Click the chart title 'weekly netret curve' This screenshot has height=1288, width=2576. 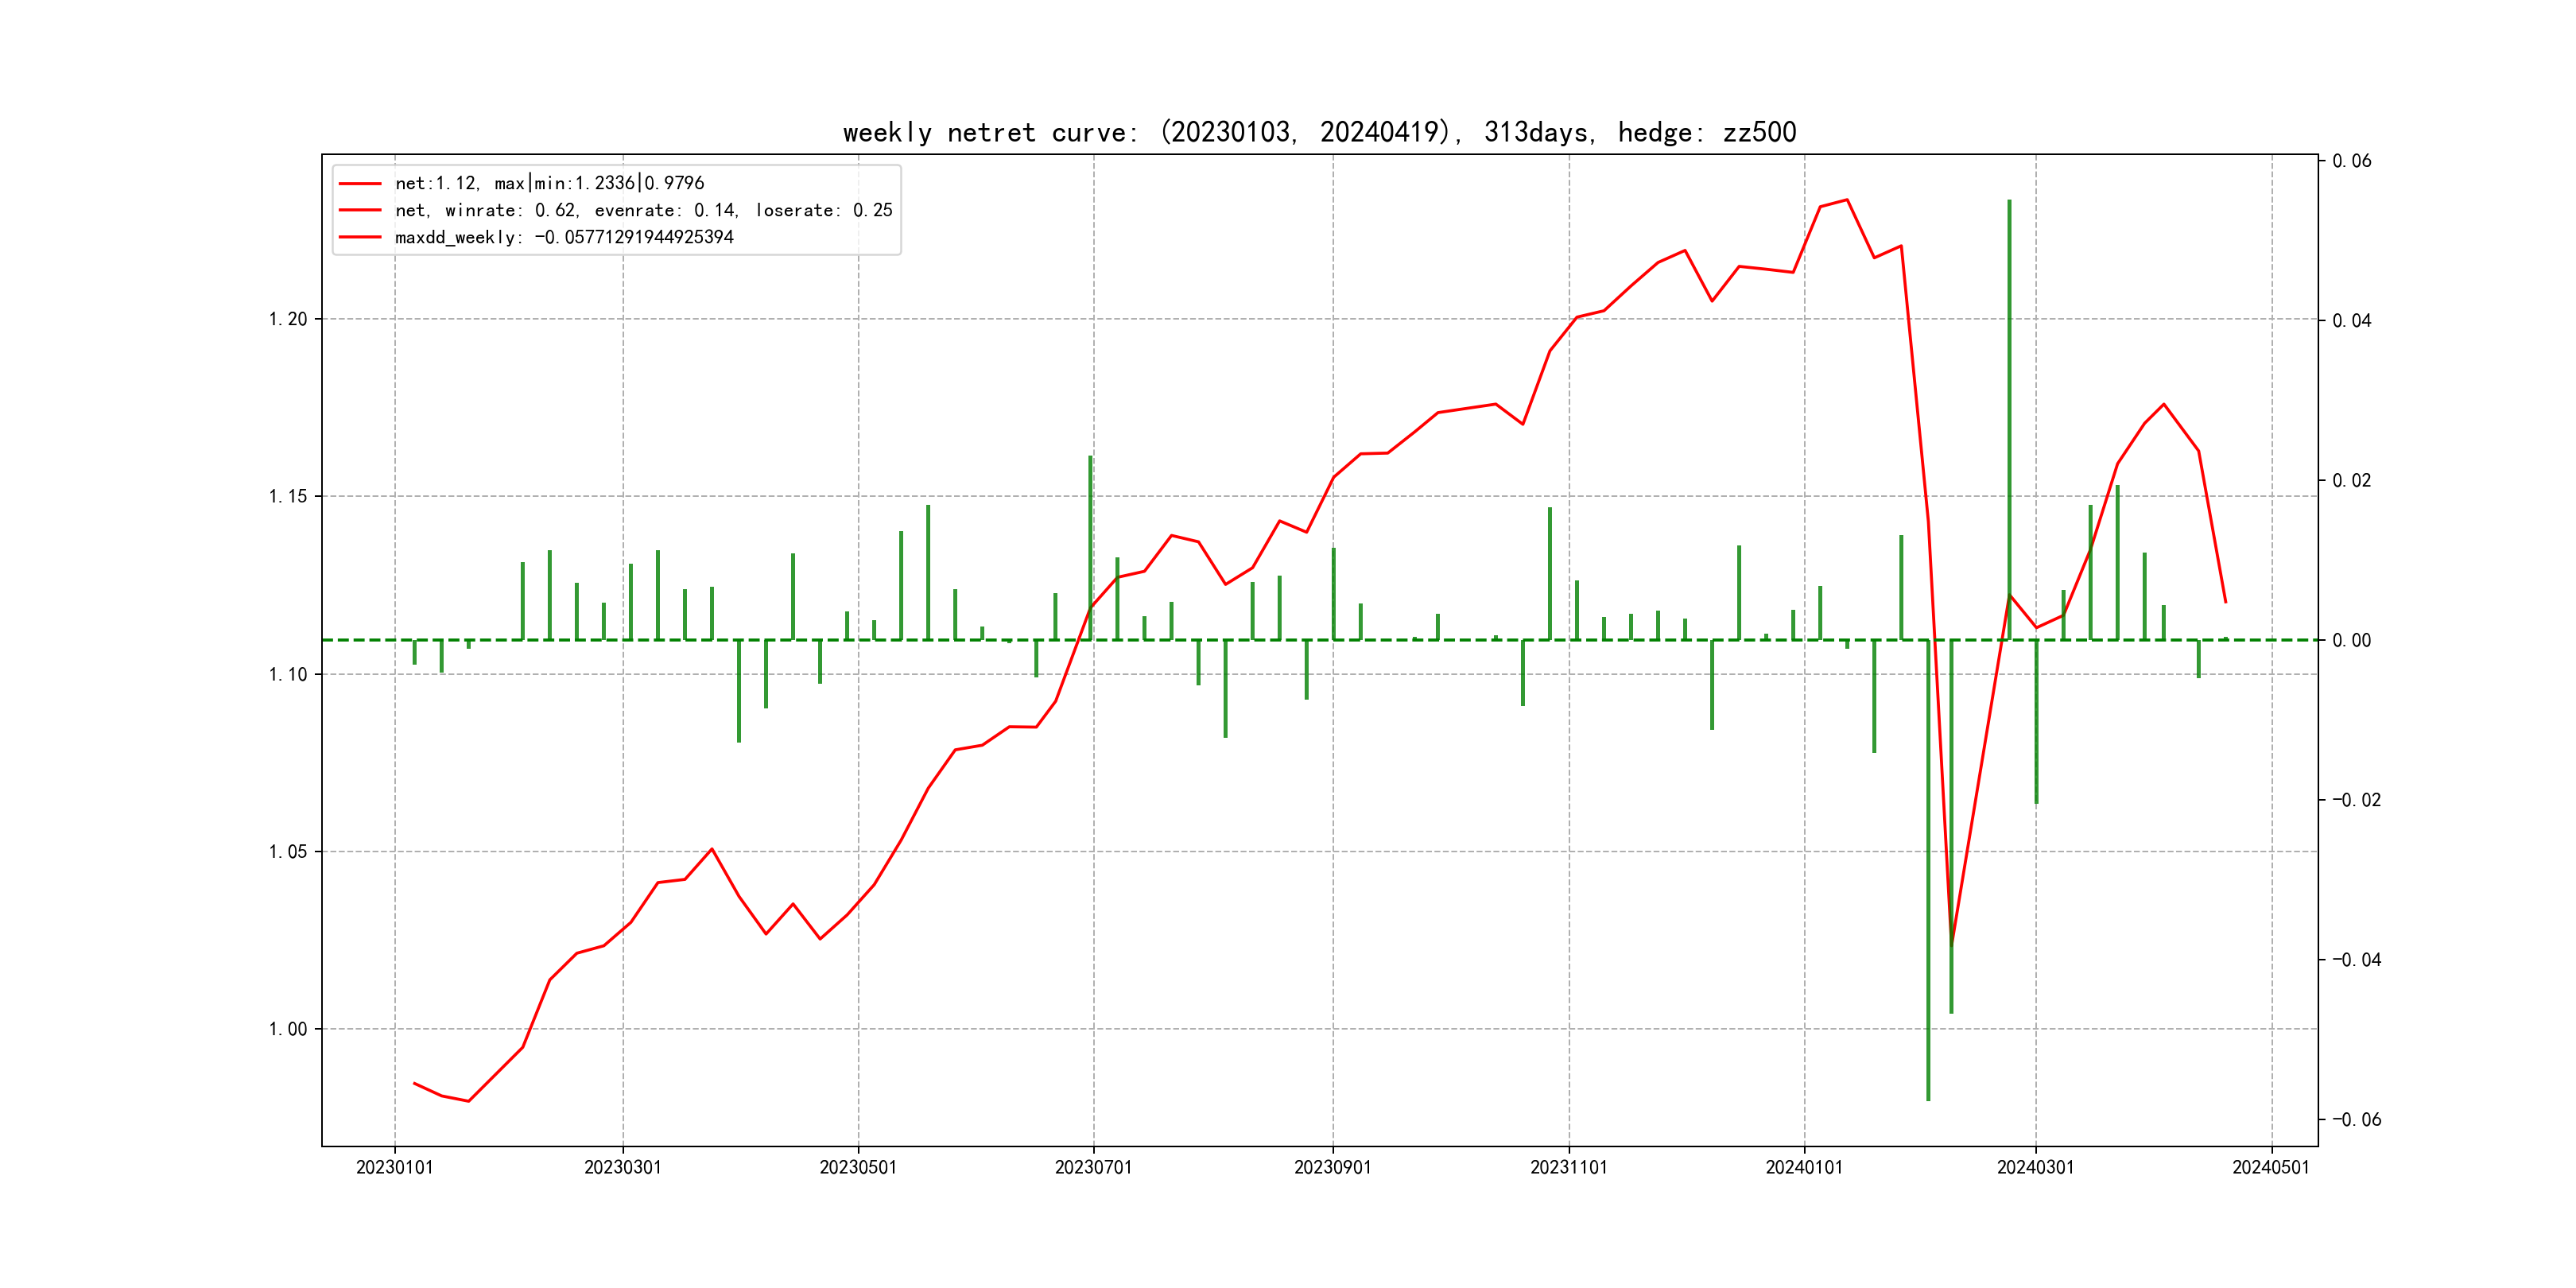click(1318, 133)
